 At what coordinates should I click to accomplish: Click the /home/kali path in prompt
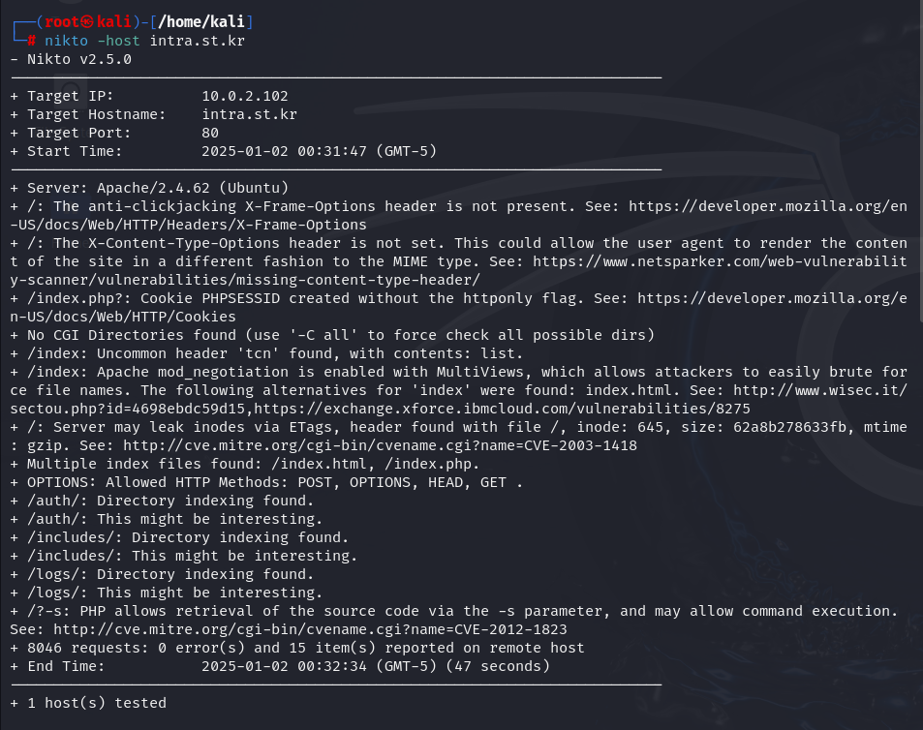[x=201, y=21]
